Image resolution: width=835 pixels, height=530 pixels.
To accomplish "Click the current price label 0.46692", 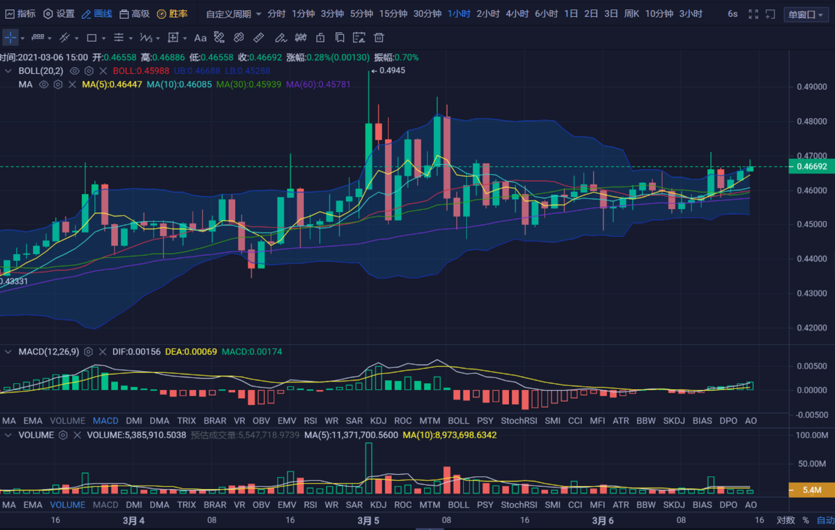I will point(811,166).
